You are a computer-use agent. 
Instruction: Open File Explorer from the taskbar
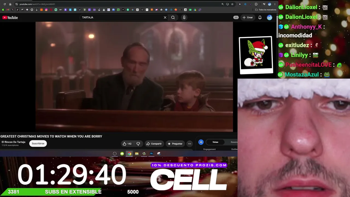(137, 154)
